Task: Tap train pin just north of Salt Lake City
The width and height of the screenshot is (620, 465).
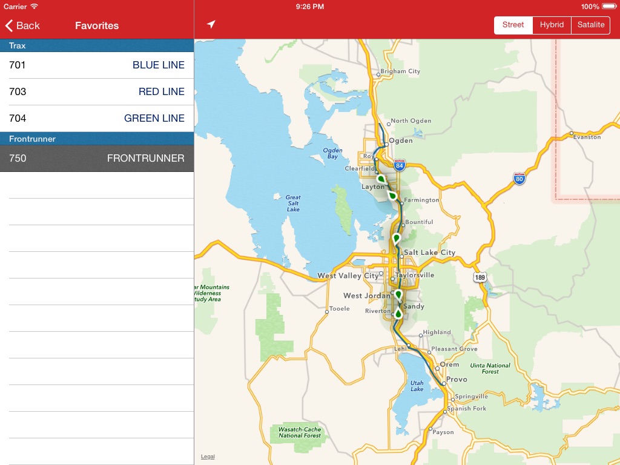Action: (397, 238)
